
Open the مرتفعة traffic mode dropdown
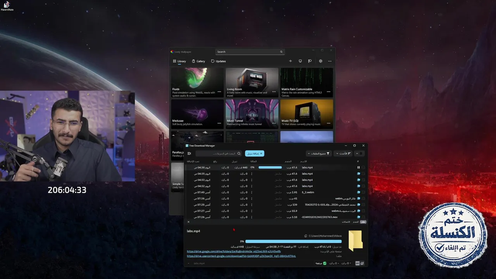(321, 263)
